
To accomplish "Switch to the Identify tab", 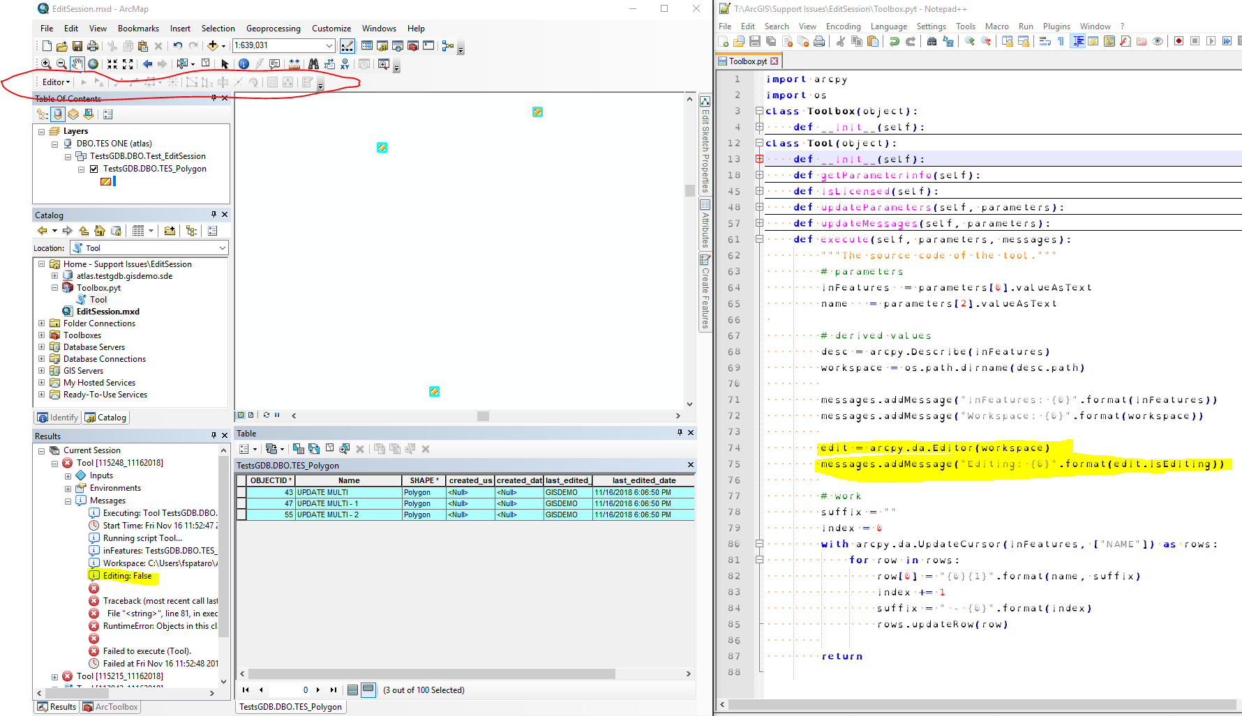I will [58, 418].
